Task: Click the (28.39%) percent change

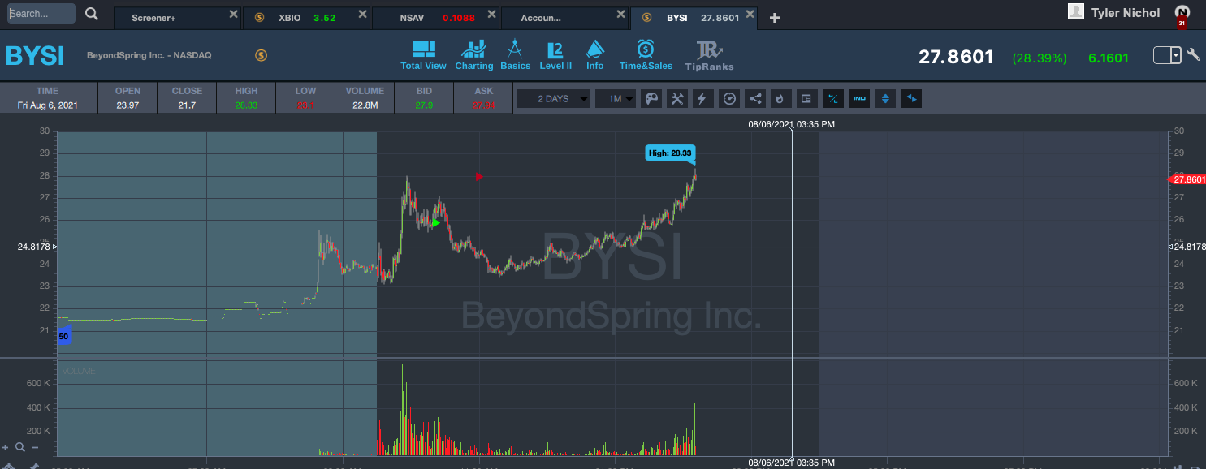Action: click(1040, 58)
